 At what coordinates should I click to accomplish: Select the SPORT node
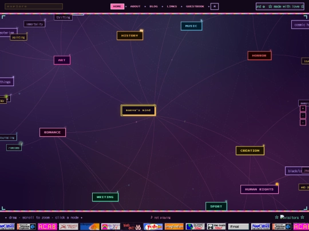click(216, 206)
